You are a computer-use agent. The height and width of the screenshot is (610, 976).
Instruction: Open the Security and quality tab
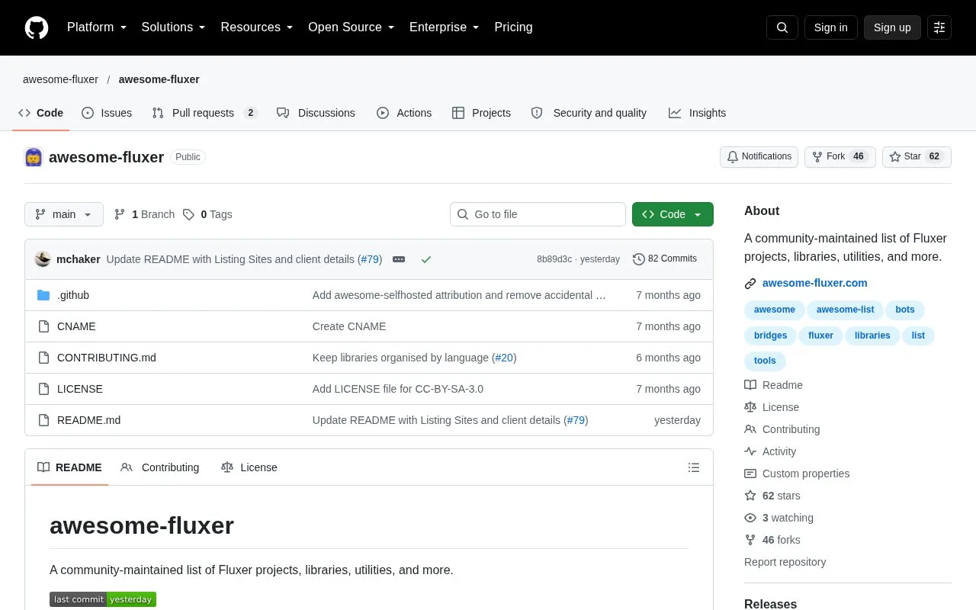pos(589,113)
